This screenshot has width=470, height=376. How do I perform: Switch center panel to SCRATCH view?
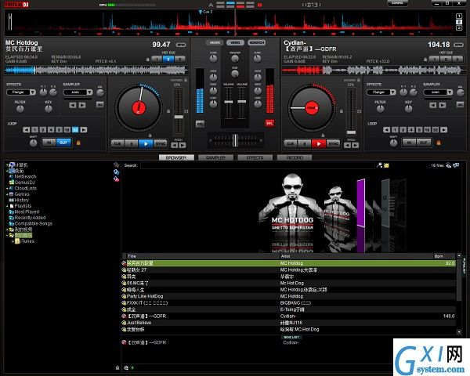coord(257,43)
